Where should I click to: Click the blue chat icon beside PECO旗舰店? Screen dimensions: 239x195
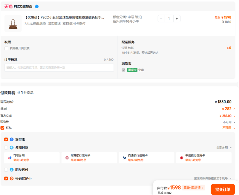[x=37, y=6]
